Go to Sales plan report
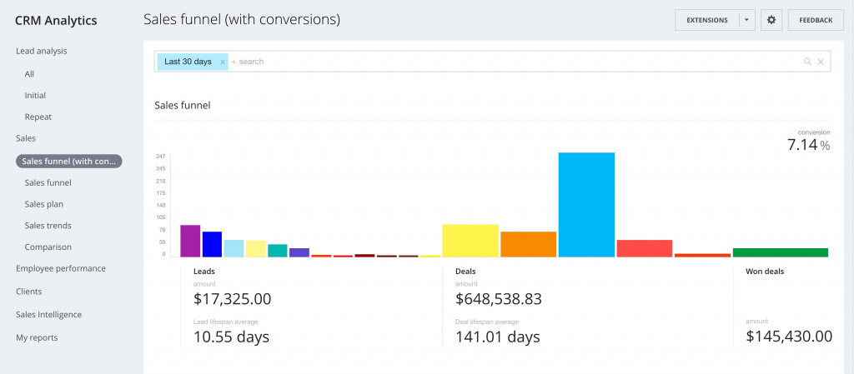This screenshot has width=854, height=374. 44,204
